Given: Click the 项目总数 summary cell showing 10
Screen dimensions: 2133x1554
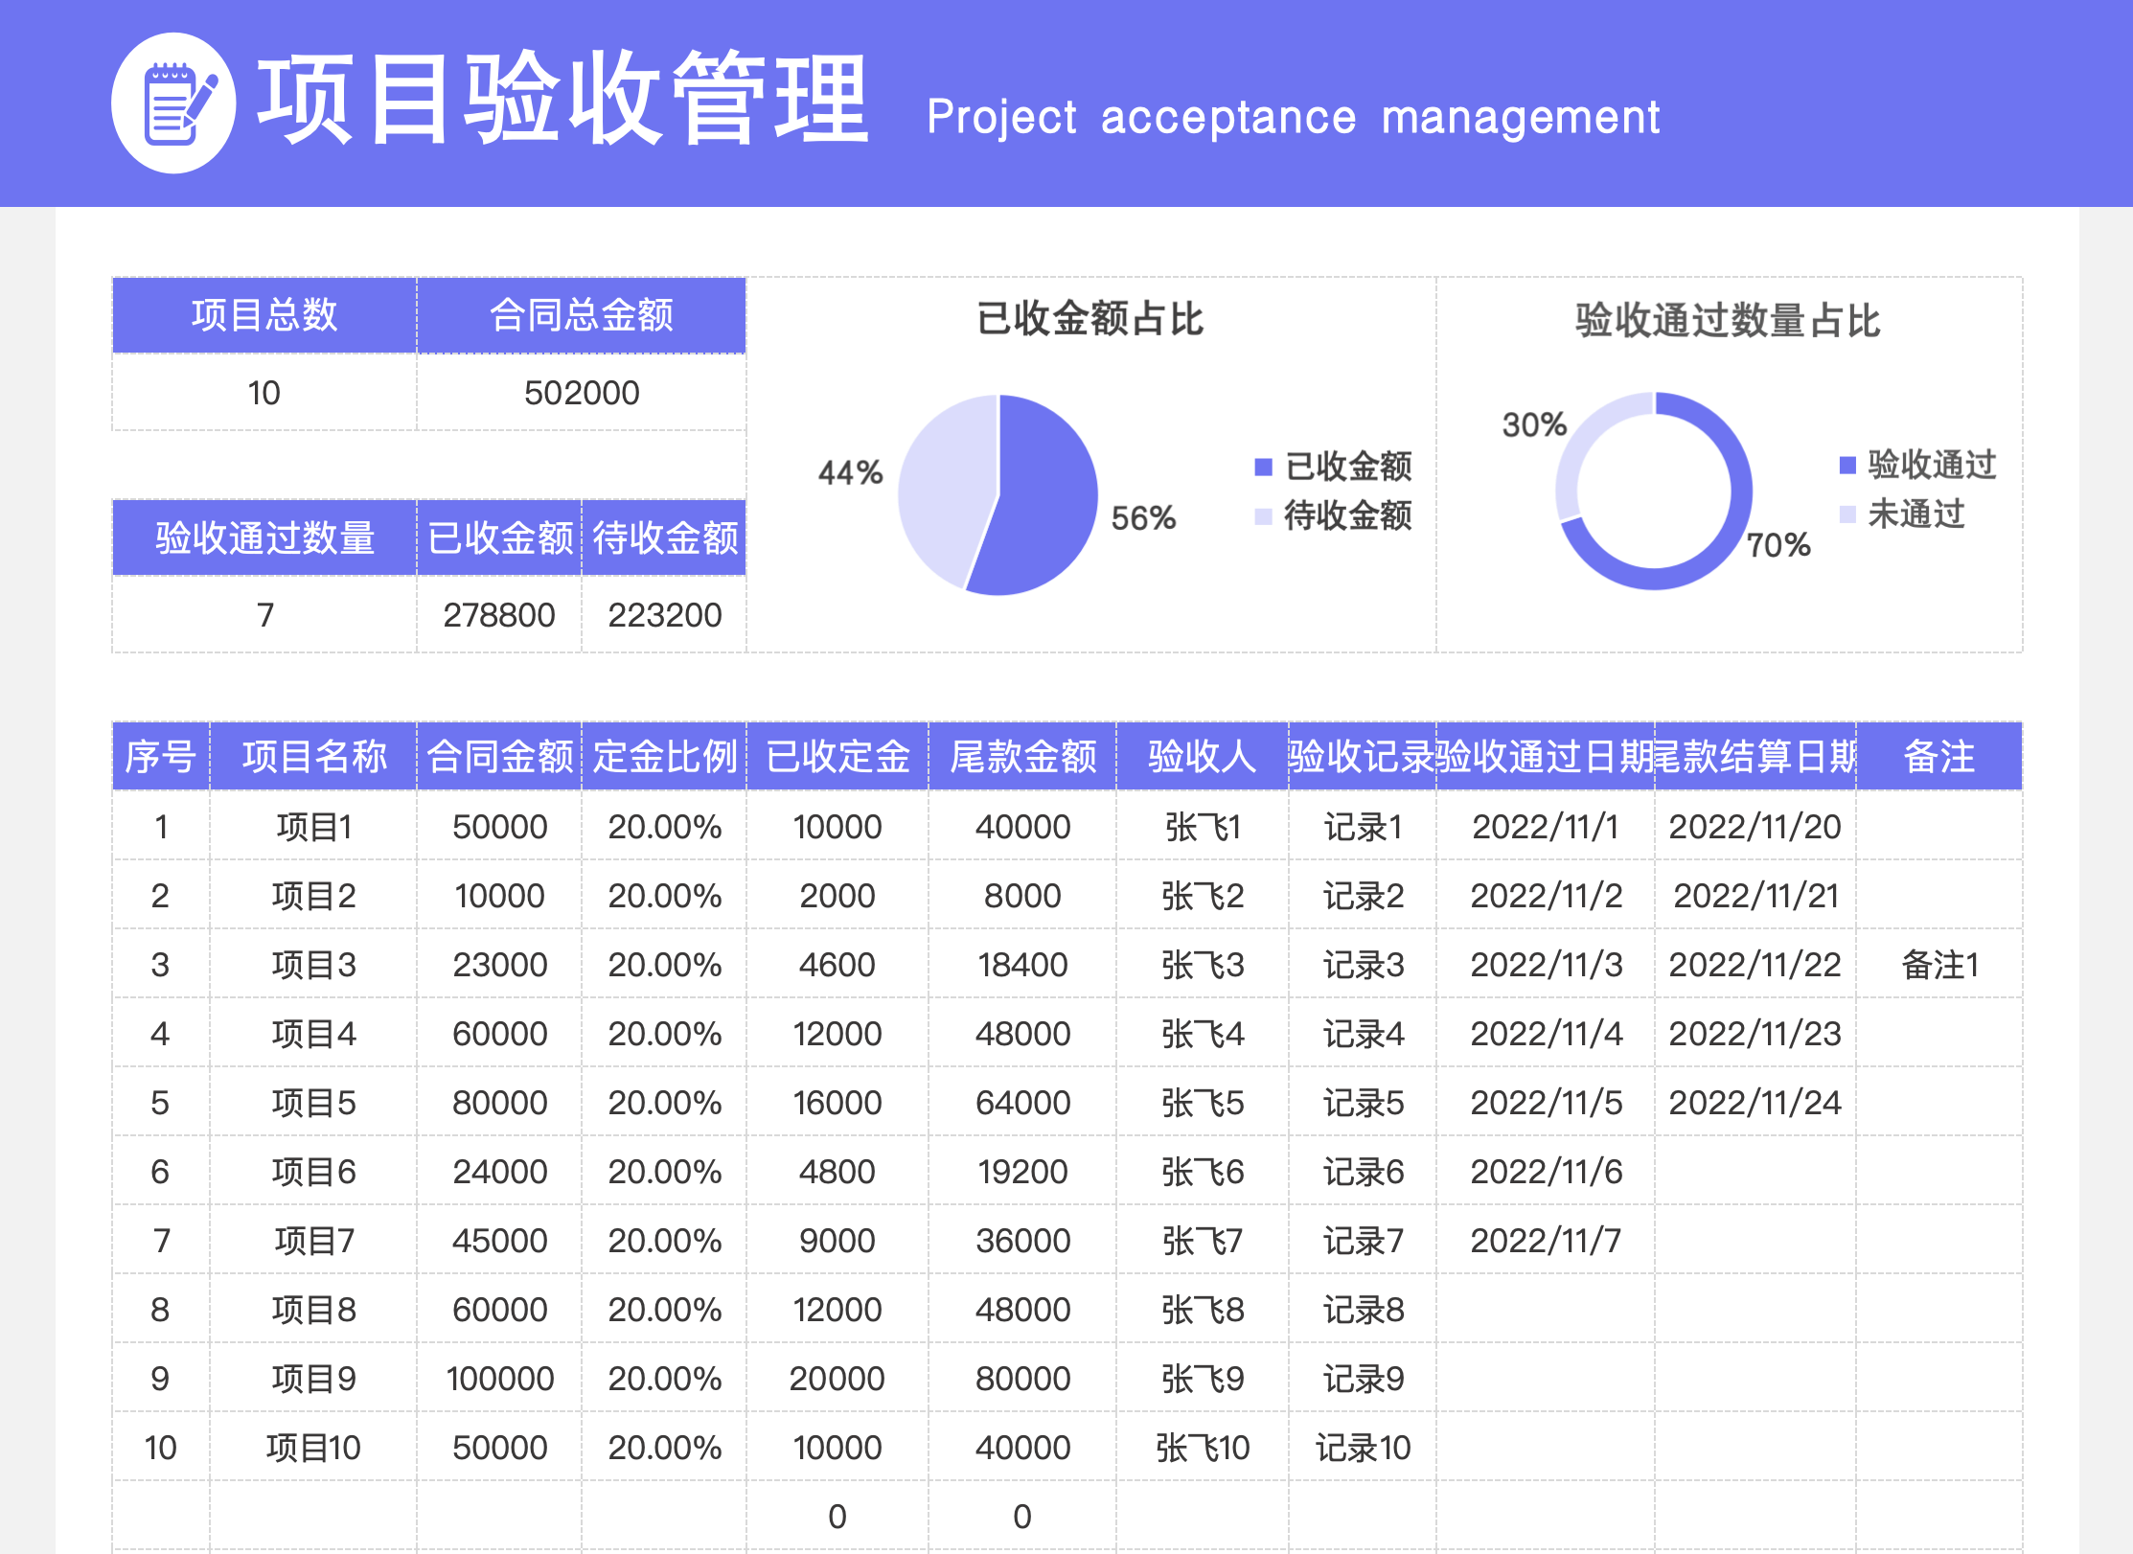Looking at the screenshot, I should [x=265, y=392].
